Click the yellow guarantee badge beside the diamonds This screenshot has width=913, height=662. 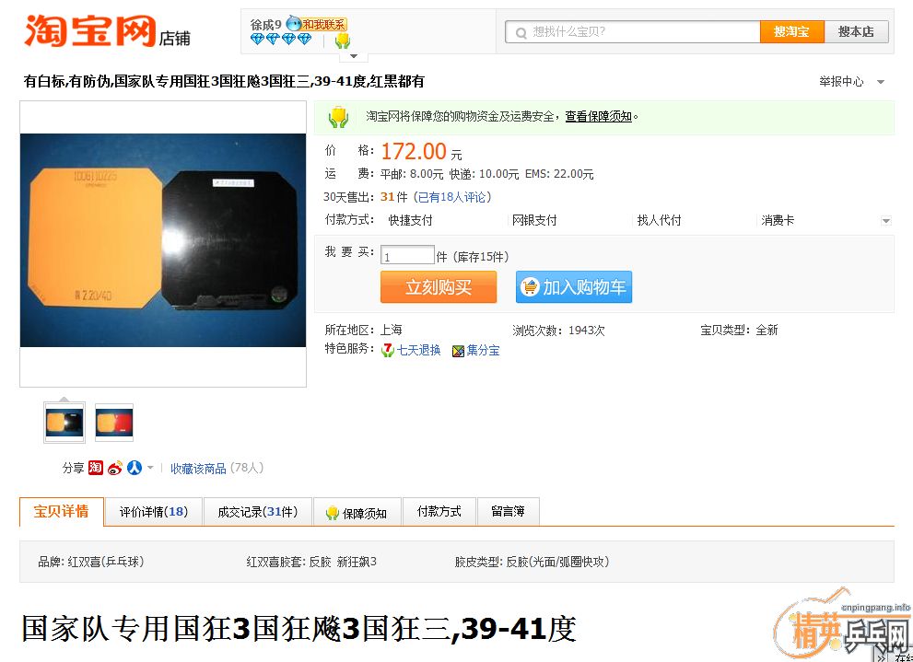[343, 41]
